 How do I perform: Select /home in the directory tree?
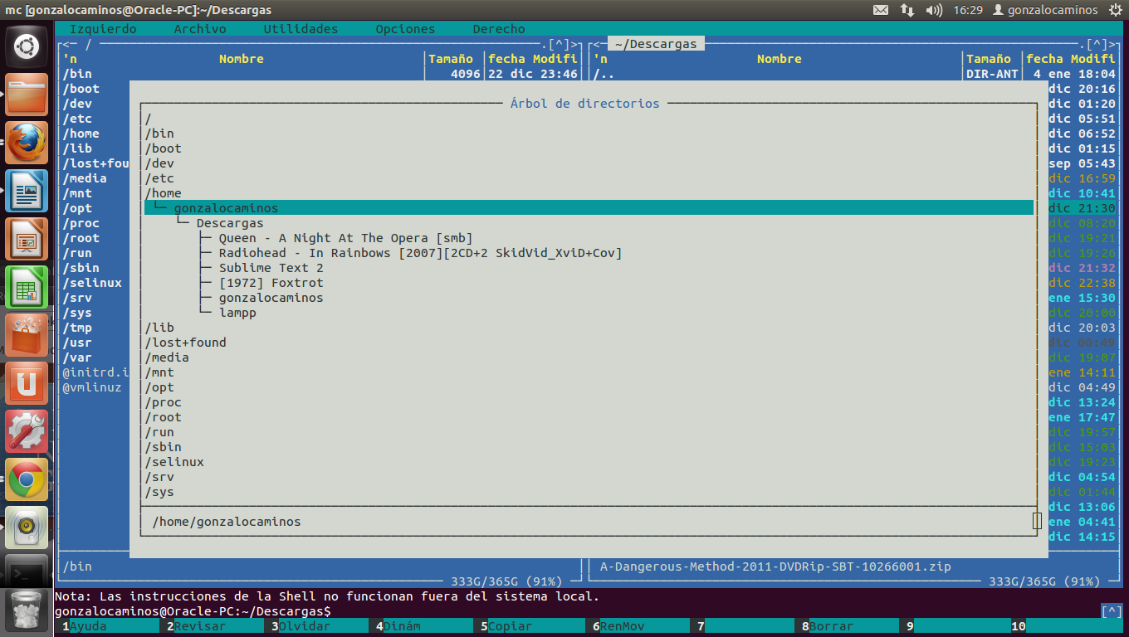click(163, 193)
